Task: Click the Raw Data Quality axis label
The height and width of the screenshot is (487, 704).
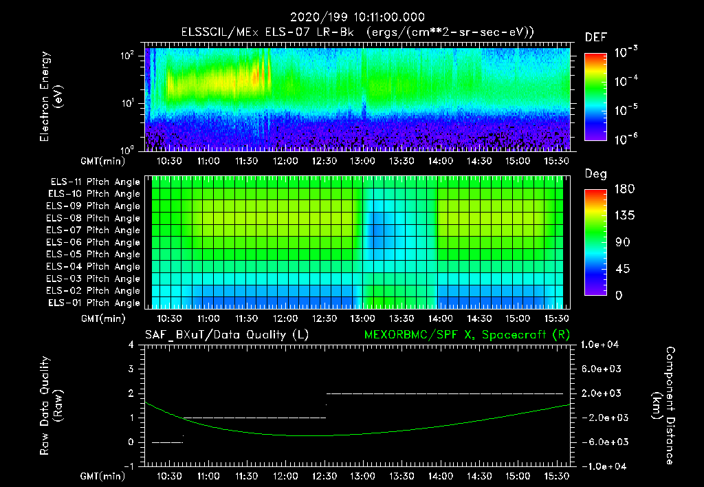Action: (51, 406)
